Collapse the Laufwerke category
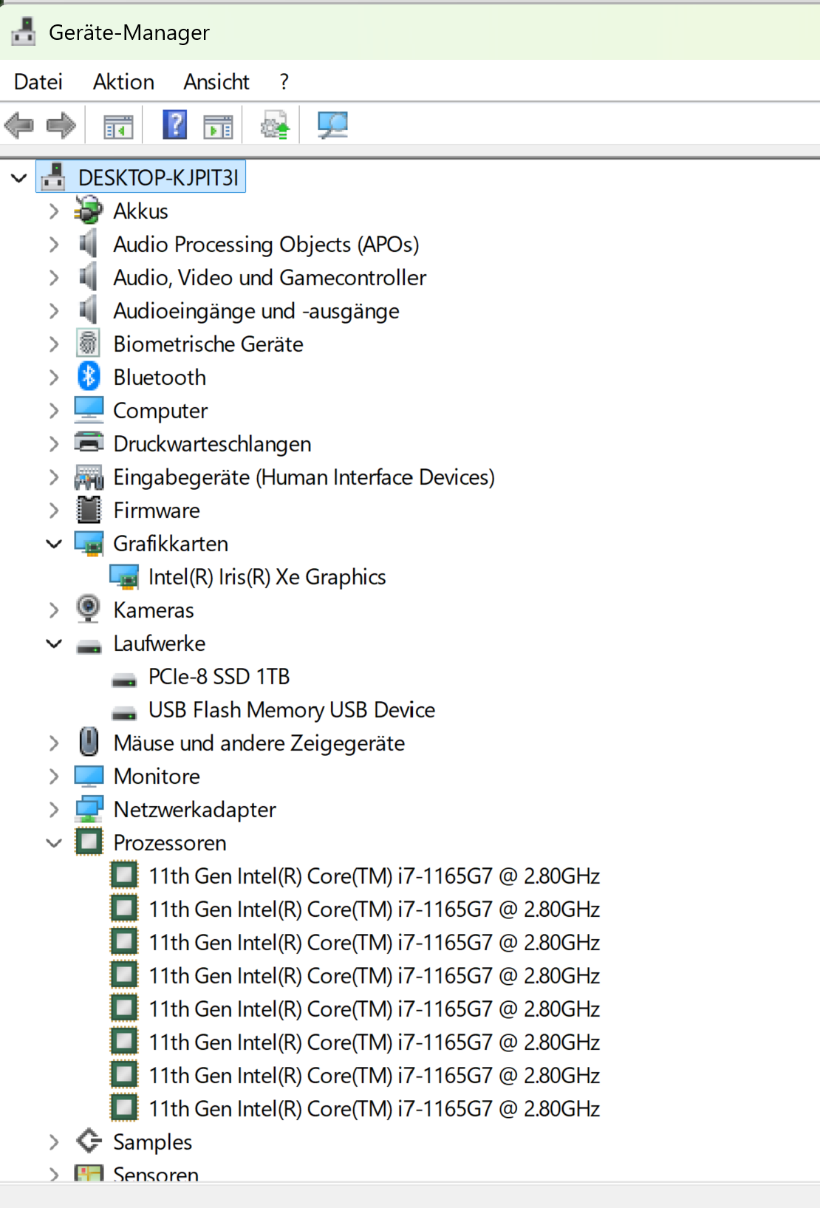The image size is (820, 1208). click(x=54, y=644)
